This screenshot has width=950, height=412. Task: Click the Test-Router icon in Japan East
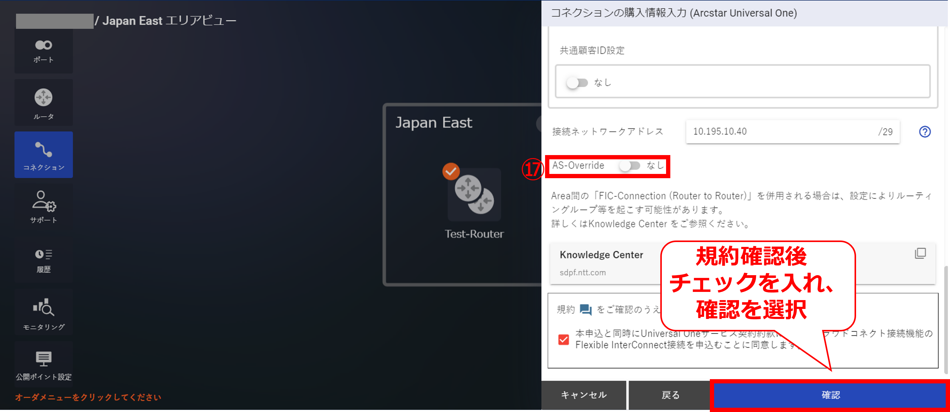click(x=474, y=195)
